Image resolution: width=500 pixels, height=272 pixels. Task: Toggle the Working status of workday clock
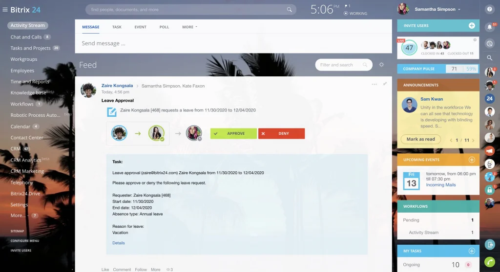click(x=355, y=14)
